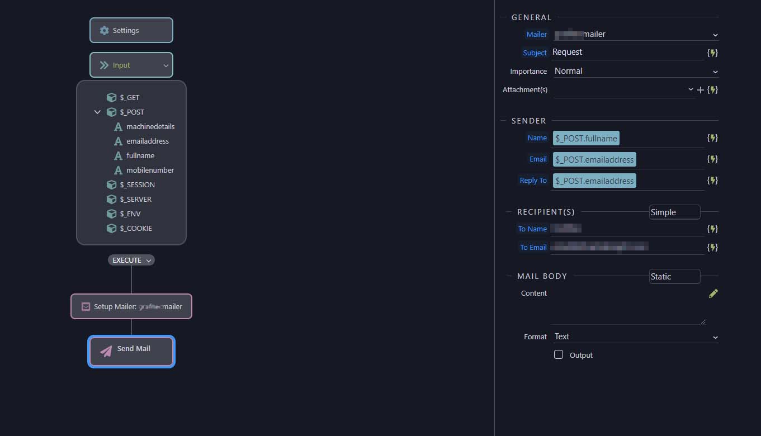Screen dimensions: 761x436
Task: Click the Send Mail paper plane icon
Action: pyautogui.click(x=106, y=350)
